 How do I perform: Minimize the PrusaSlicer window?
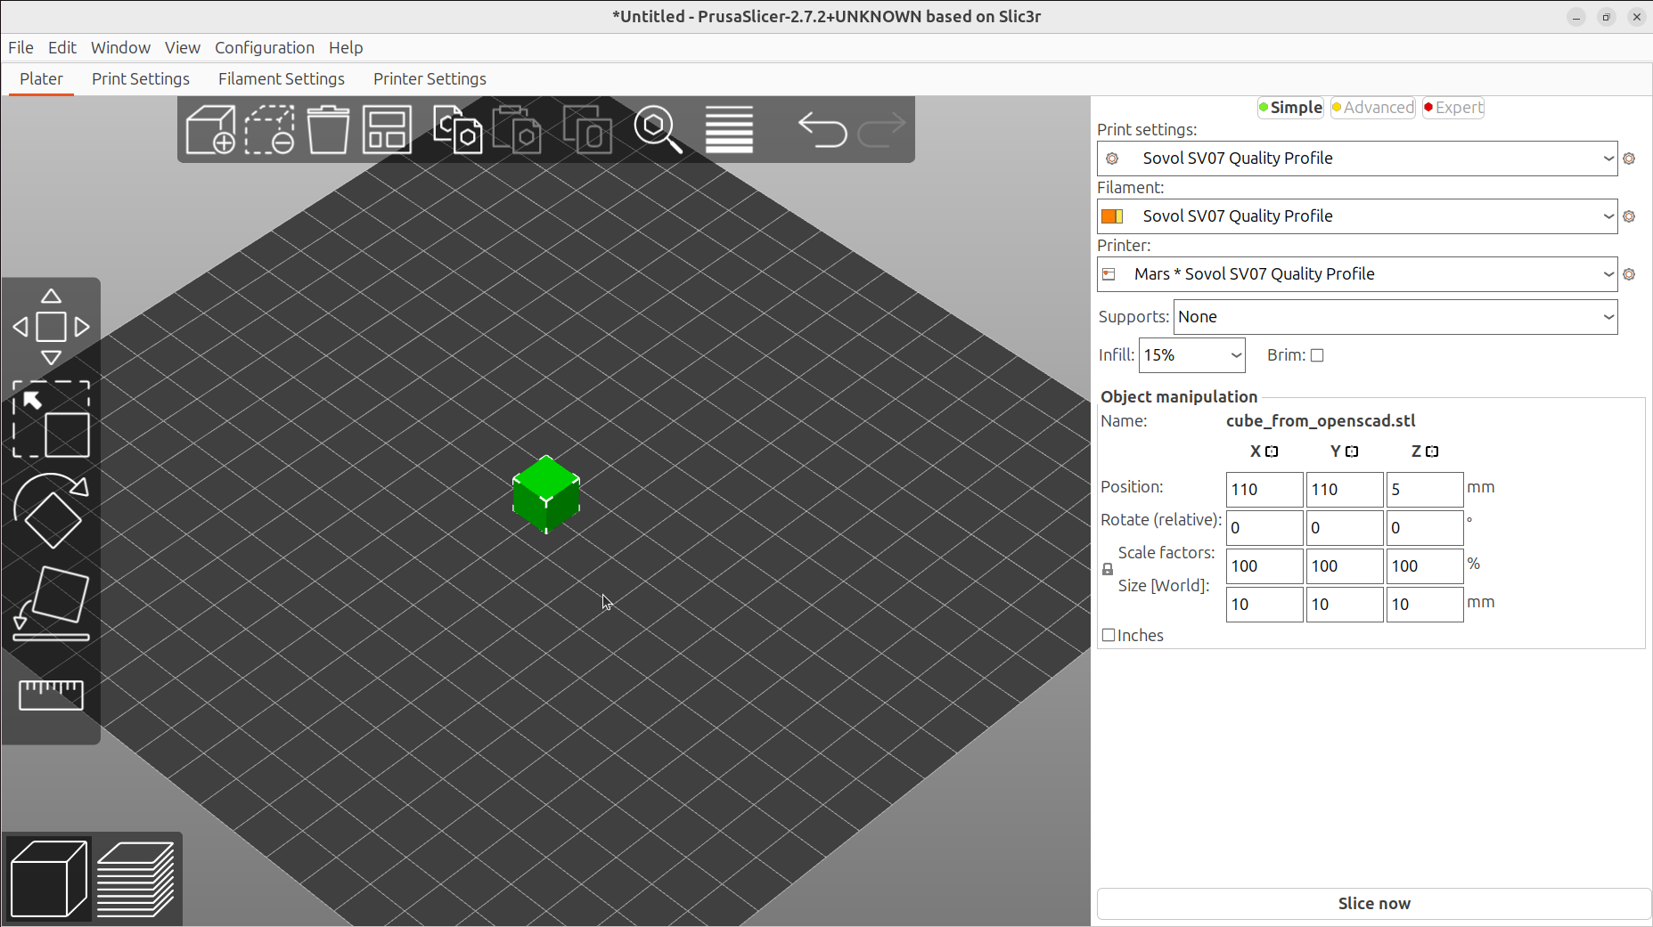pos(1576,17)
